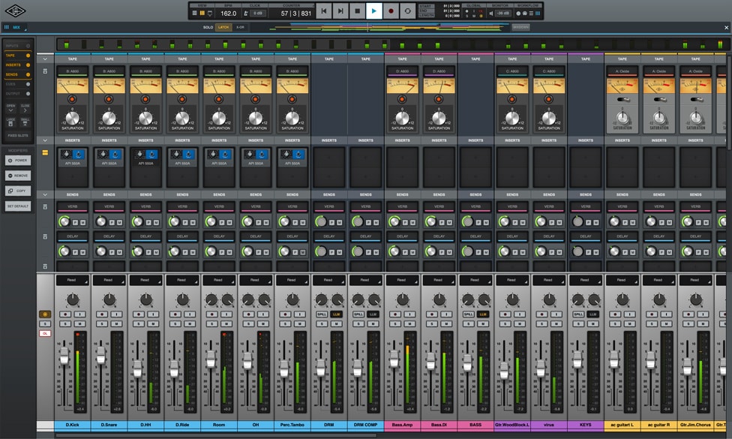732x439 pixels.
Task: Open the API 550A insert on D.Kick
Action: tap(72, 158)
